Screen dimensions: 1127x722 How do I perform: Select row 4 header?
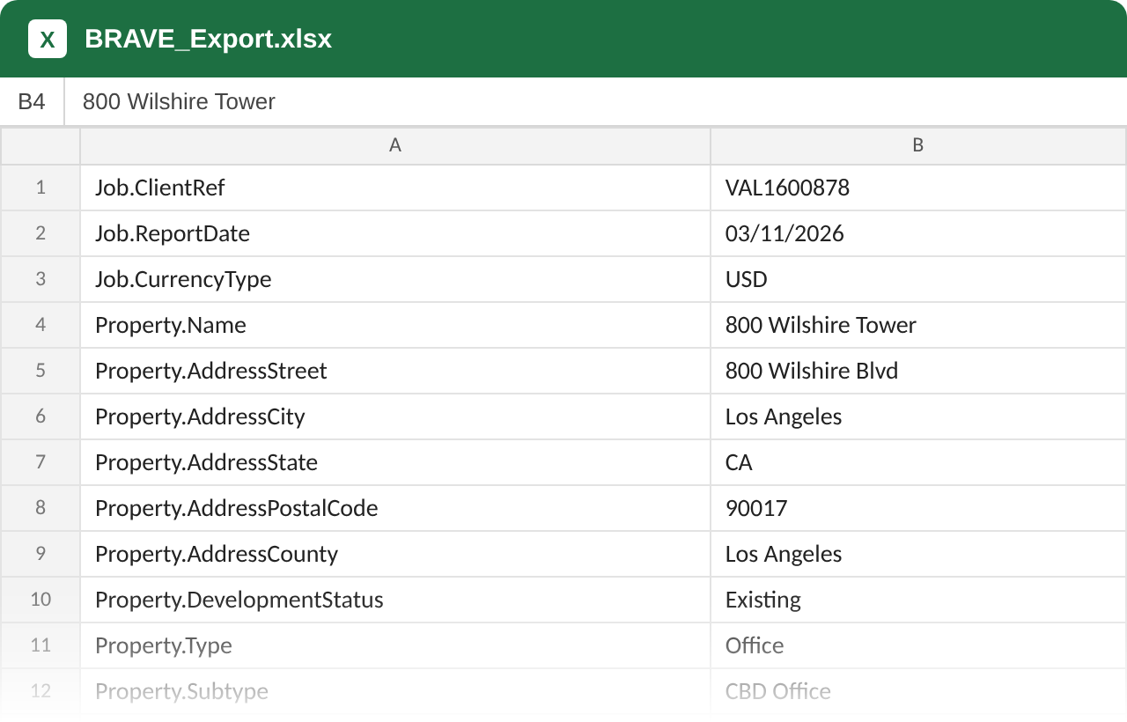(41, 325)
